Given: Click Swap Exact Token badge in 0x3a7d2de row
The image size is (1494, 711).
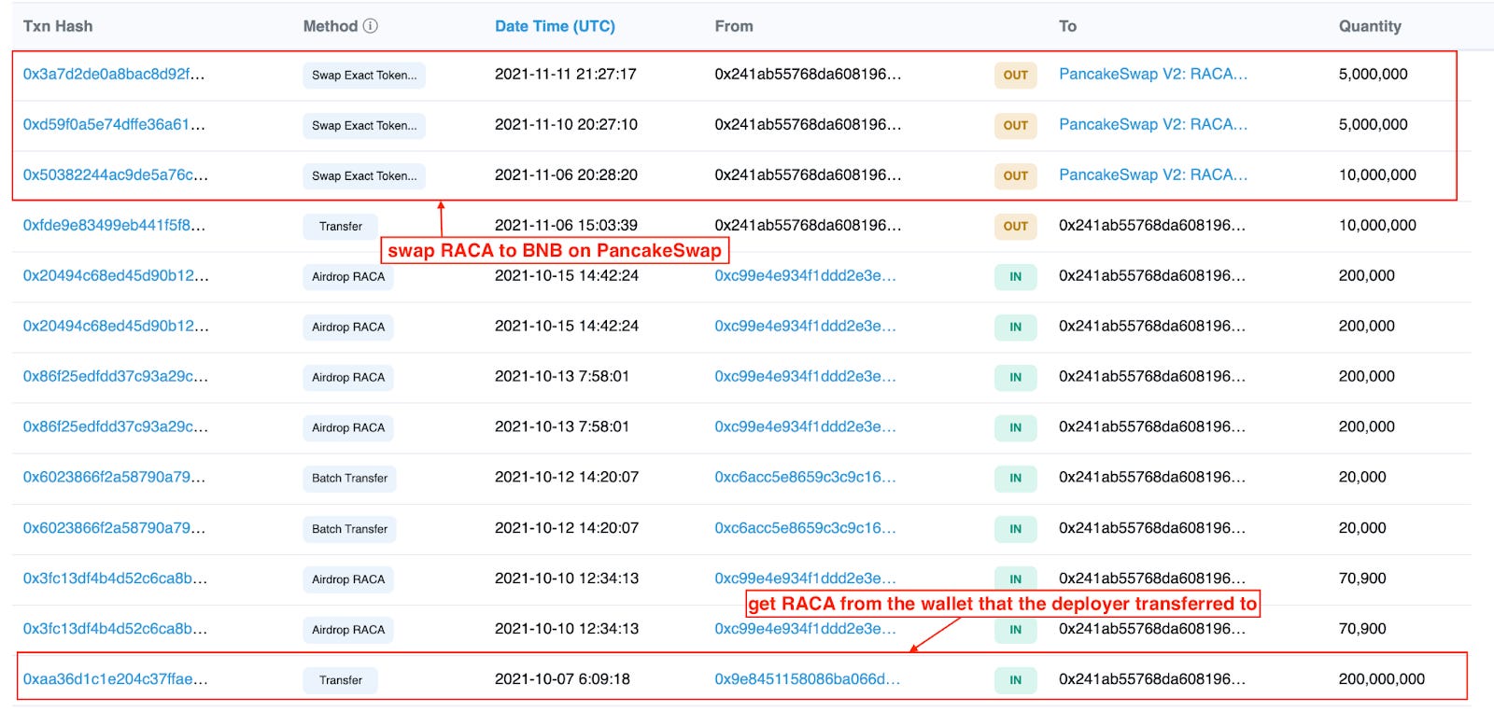Looking at the screenshot, I should pos(364,76).
